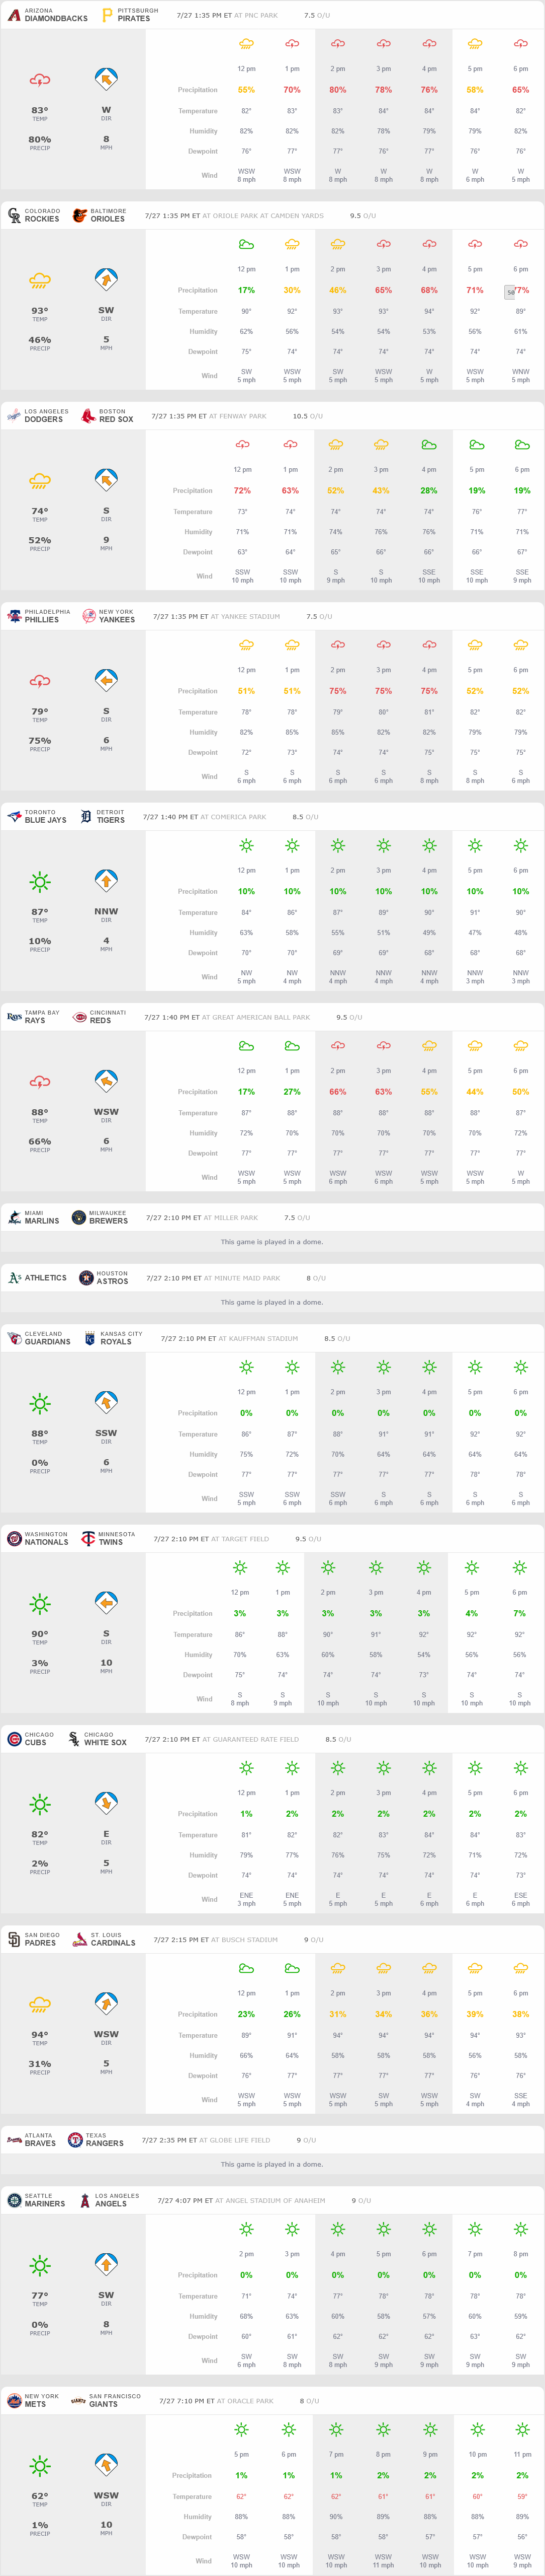The image size is (545, 2576).
Task: Click thunderstorm summary icon for Diamondbacks–Pirates game
Action: click(40, 80)
